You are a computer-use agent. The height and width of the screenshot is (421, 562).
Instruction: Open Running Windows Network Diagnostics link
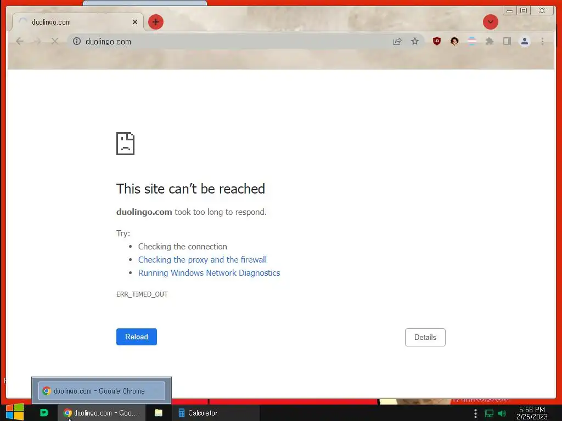coord(209,273)
